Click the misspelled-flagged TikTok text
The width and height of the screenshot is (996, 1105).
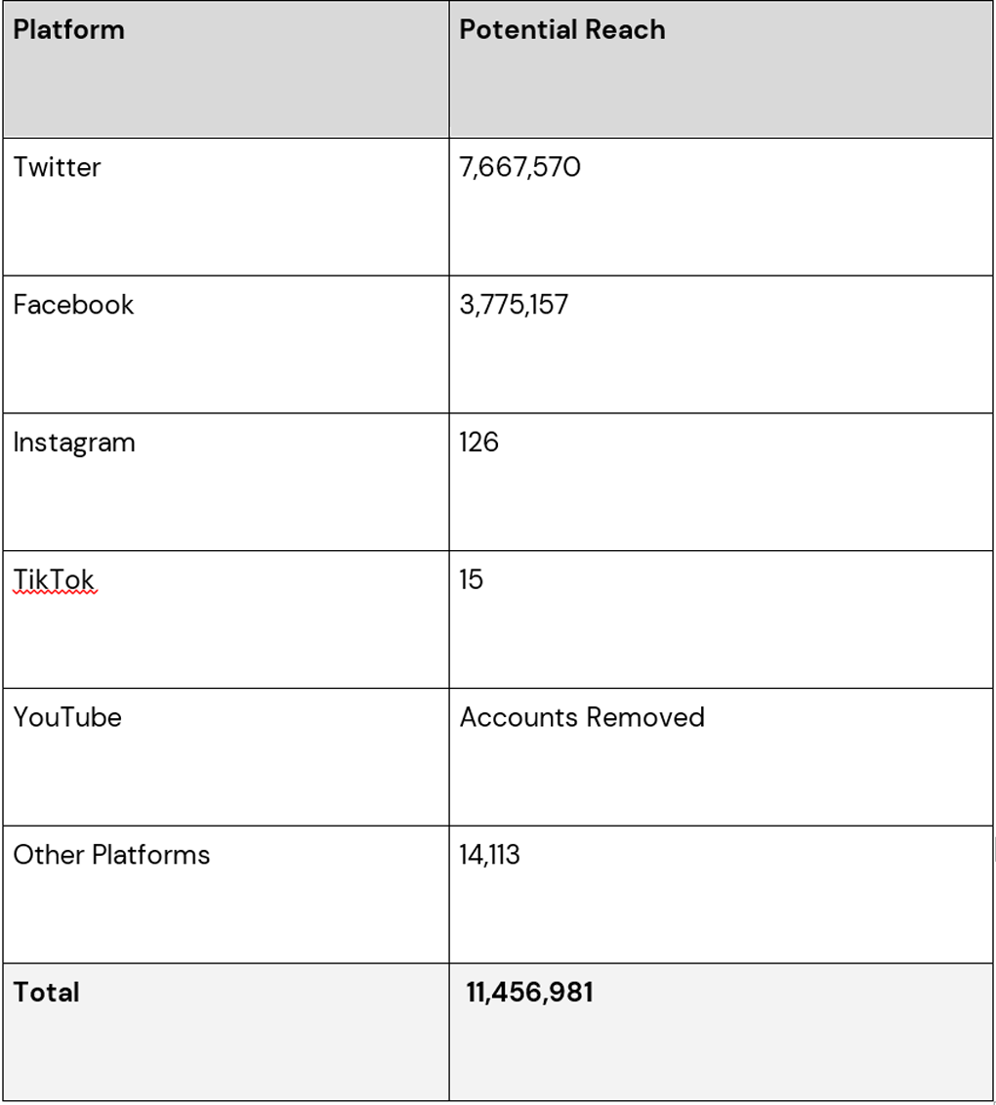click(54, 580)
